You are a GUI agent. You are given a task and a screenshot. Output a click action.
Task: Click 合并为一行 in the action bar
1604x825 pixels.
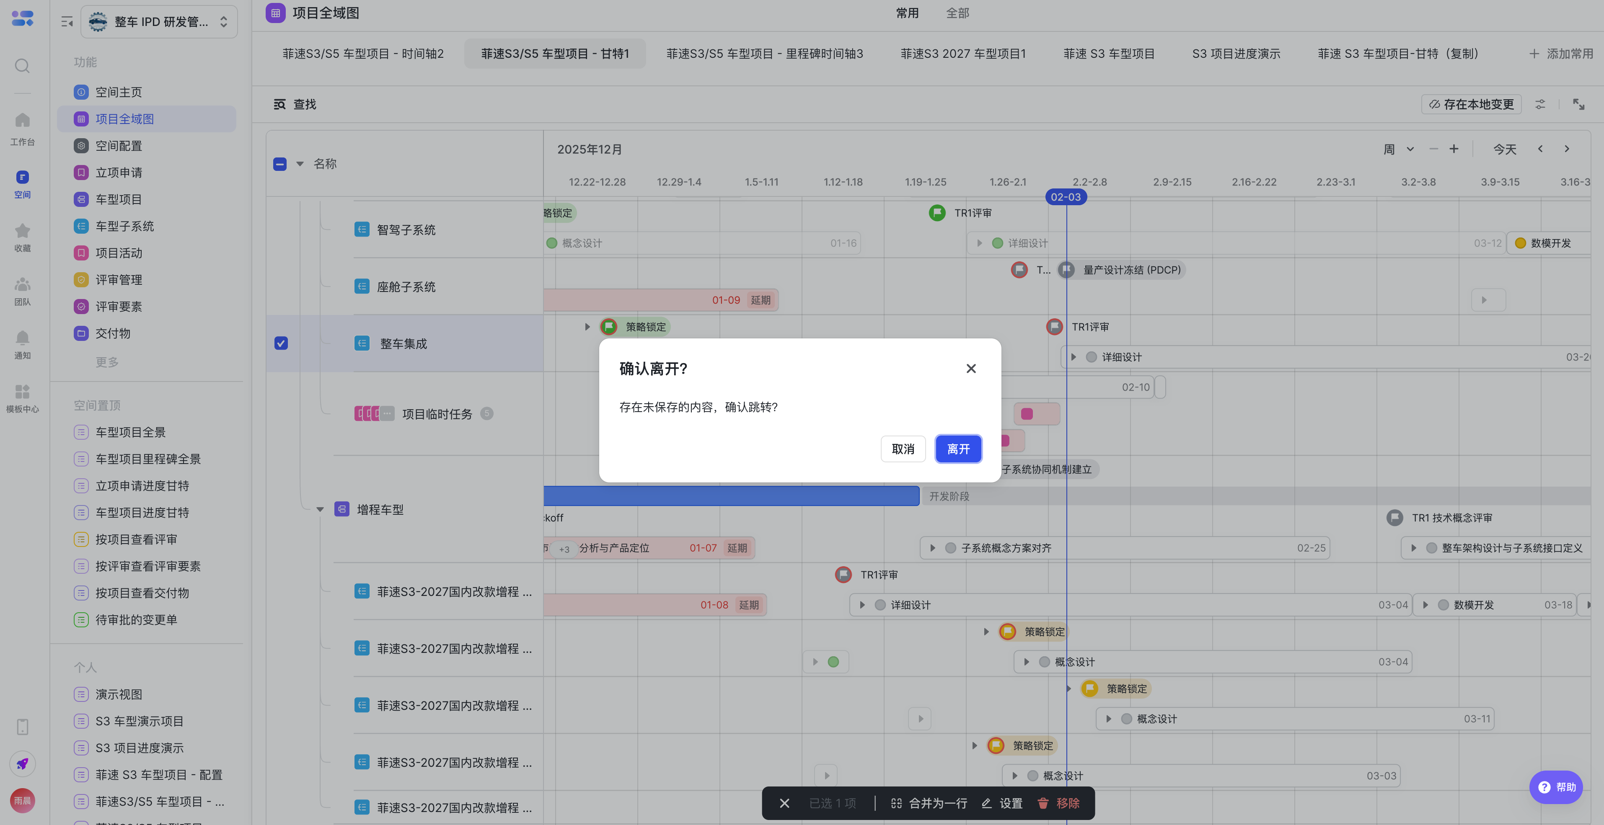click(x=929, y=803)
